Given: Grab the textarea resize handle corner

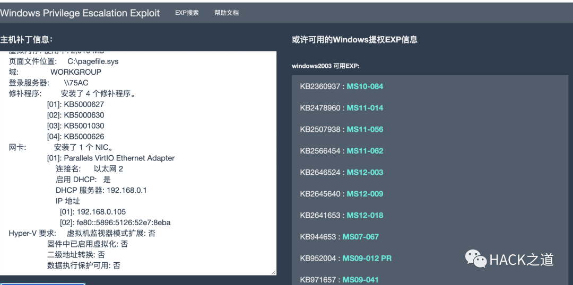Looking at the screenshot, I should tap(274, 272).
